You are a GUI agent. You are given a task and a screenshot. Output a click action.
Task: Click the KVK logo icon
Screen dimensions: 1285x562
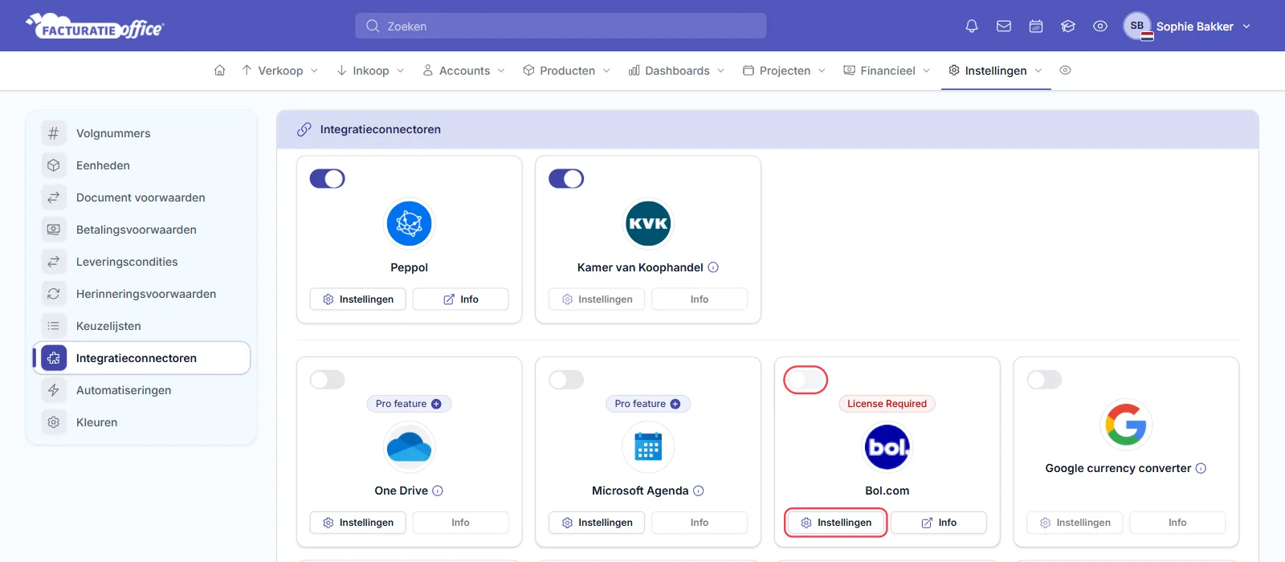[x=648, y=223]
